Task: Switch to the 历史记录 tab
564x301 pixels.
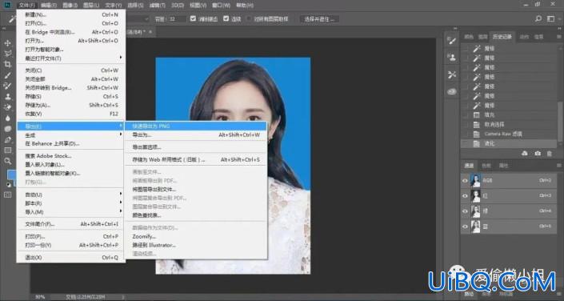Action: point(502,37)
